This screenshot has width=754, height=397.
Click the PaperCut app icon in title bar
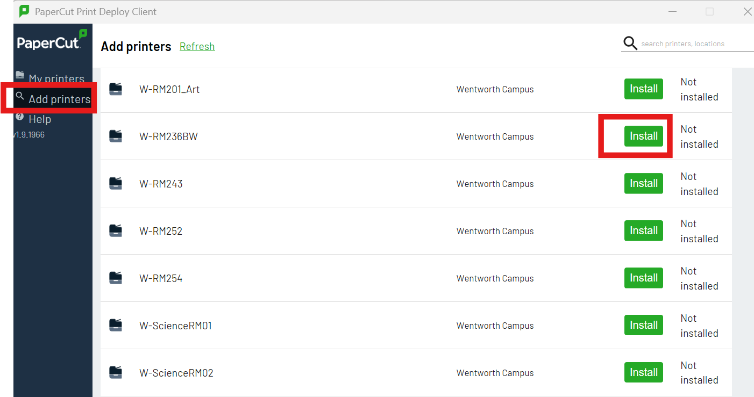pos(24,11)
